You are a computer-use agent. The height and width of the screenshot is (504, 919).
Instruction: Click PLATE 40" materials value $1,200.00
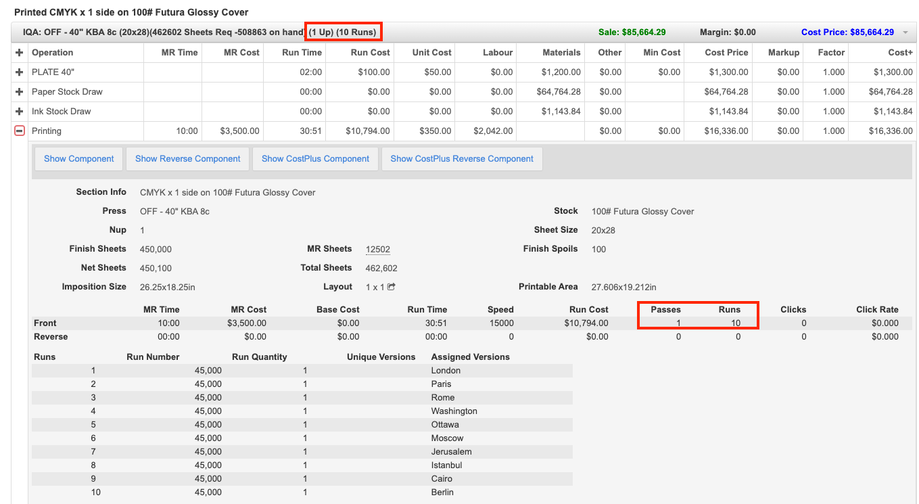[561, 72]
